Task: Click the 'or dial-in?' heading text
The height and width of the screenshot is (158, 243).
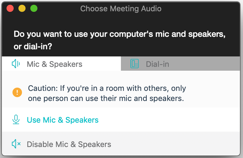Action: pos(33,46)
